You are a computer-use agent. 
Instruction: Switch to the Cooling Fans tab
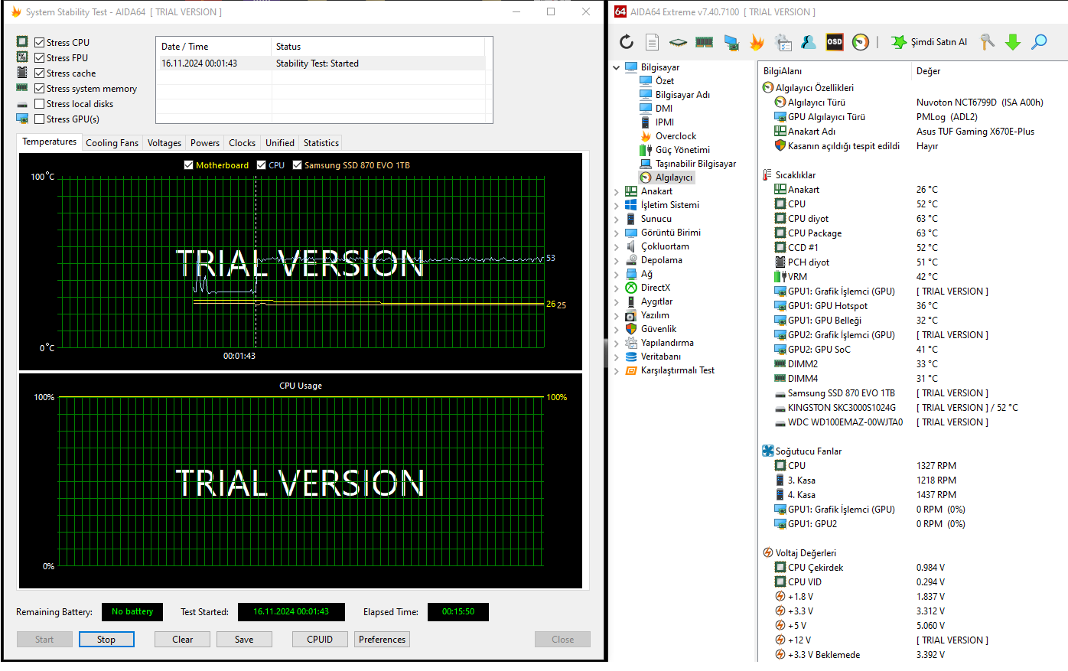coord(112,143)
